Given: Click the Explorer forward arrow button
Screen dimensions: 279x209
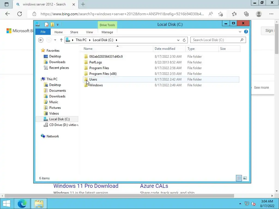Looking at the screenshot, I should coord(49,40).
